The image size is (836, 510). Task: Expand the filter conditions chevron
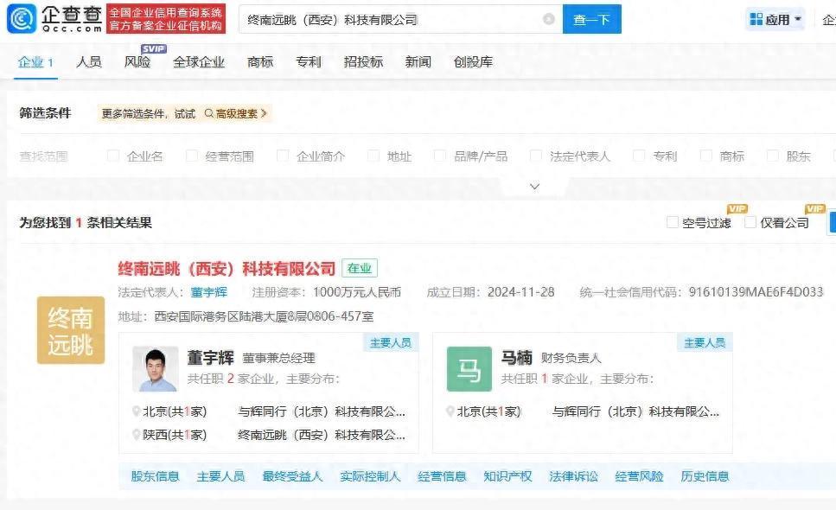(534, 187)
